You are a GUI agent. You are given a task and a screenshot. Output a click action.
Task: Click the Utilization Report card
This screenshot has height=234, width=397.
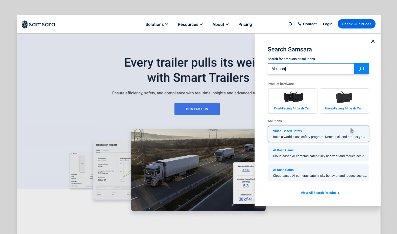(x=112, y=170)
